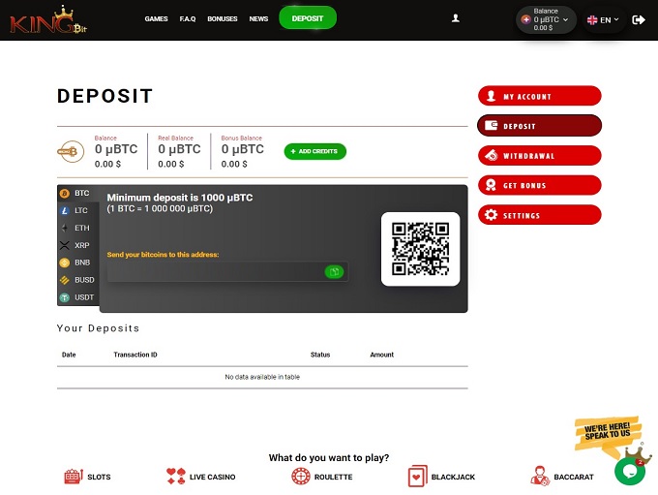The height and width of the screenshot is (495, 658).
Task: Open the Slots game category
Action: click(87, 477)
